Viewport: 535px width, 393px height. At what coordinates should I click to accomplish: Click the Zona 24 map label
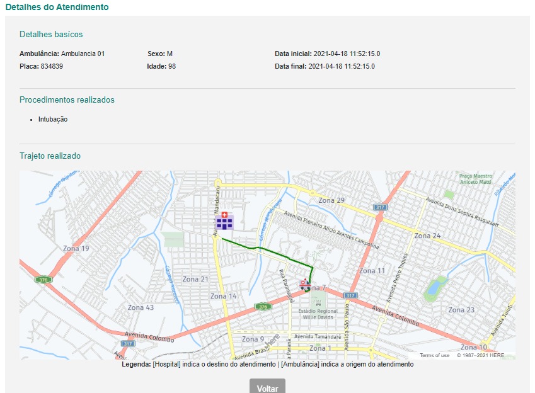pyautogui.click(x=427, y=236)
